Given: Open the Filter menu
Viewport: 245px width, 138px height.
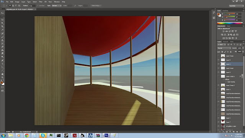Looking at the screenshot, I should (41, 2).
